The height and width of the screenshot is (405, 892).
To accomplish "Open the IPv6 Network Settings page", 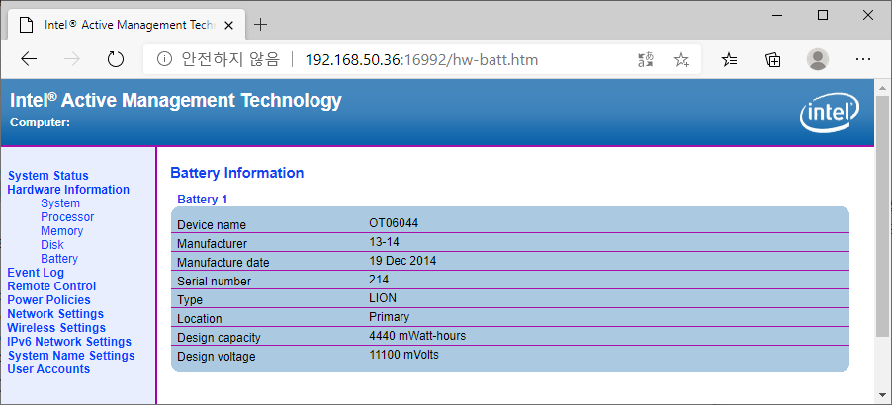I will [69, 342].
